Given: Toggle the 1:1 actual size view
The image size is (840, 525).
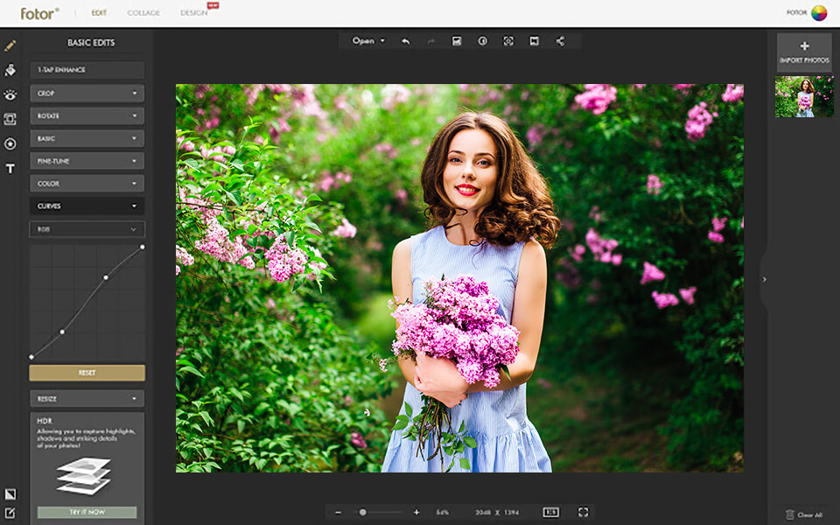Looking at the screenshot, I should [x=550, y=512].
